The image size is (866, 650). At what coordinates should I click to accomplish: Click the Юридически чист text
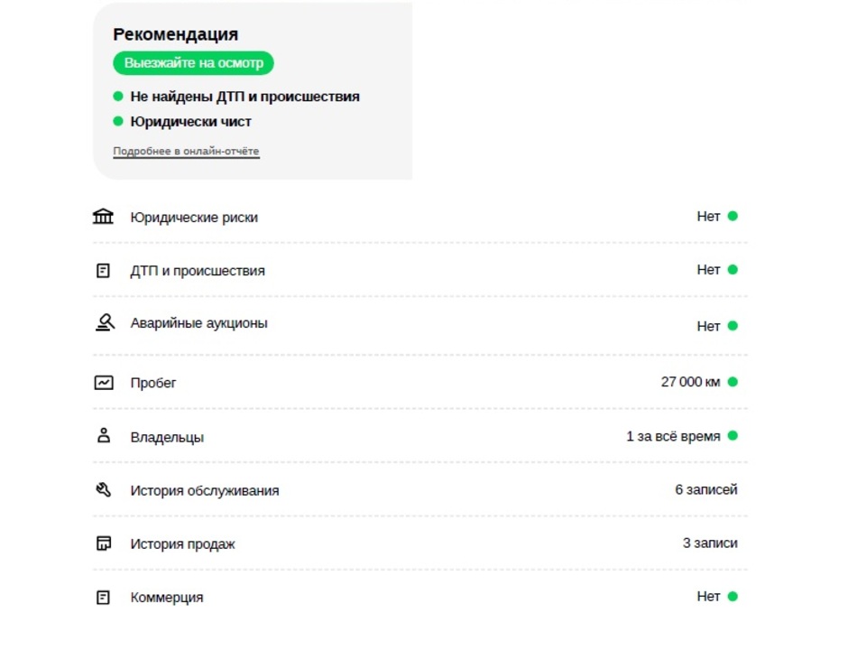(x=190, y=122)
